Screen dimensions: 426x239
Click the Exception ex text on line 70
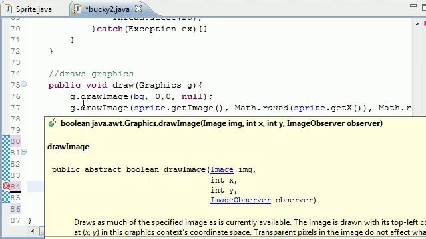pos(160,29)
